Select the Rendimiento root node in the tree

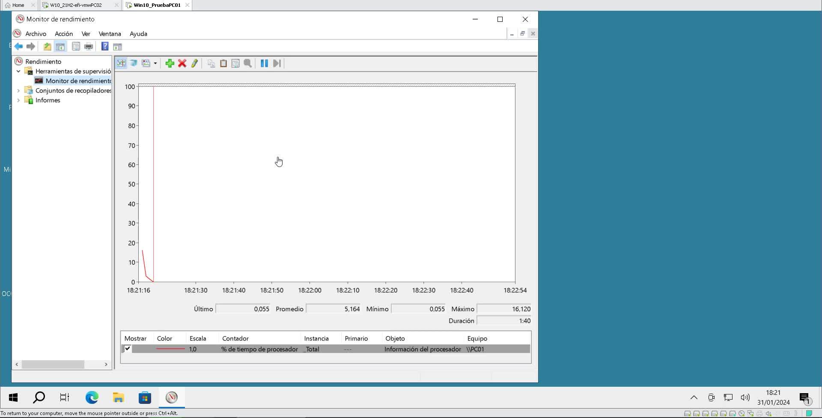click(43, 61)
